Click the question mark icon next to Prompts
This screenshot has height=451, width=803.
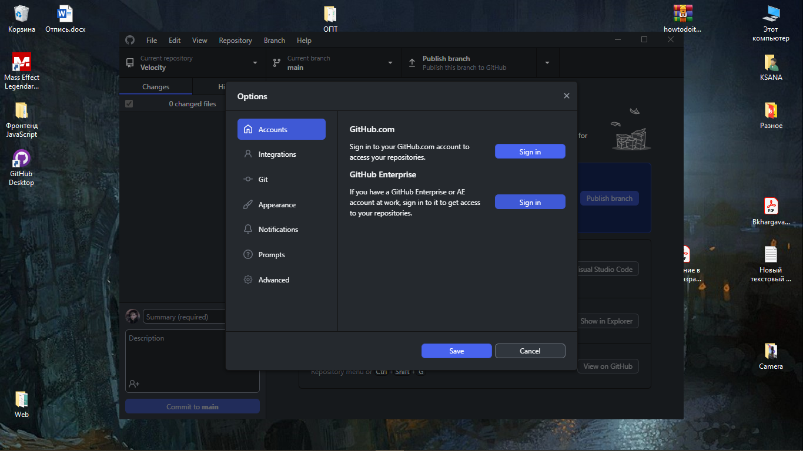coord(248,254)
